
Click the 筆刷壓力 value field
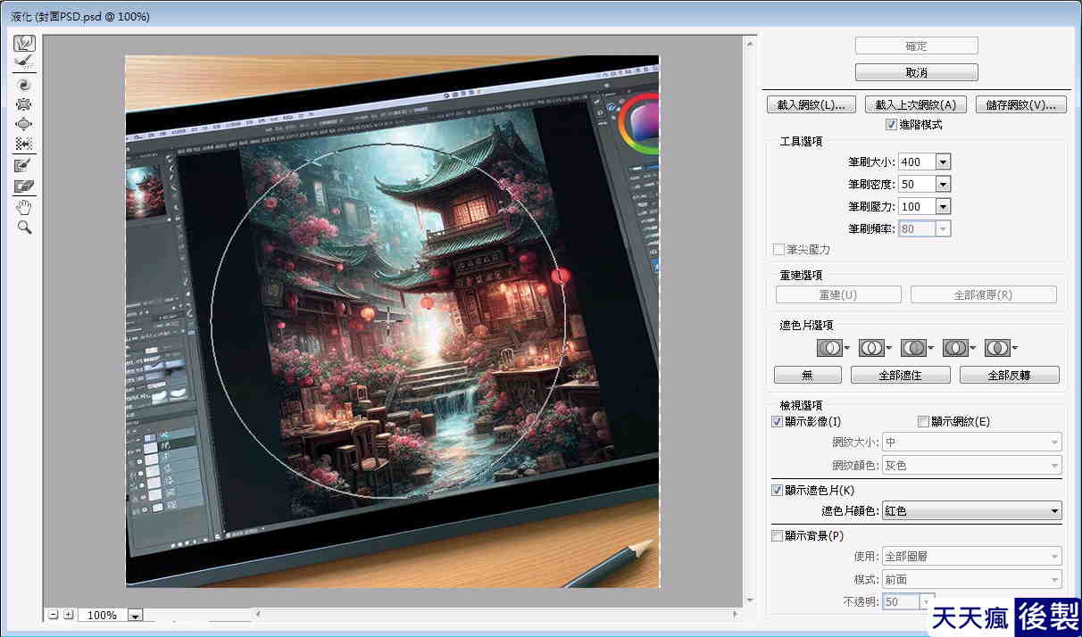[x=917, y=206]
